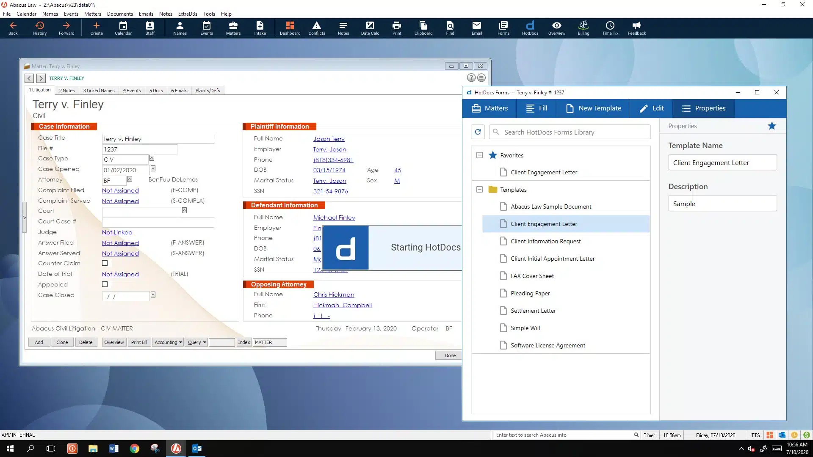Open the Billing scales icon
813x457 pixels.
[583, 28]
